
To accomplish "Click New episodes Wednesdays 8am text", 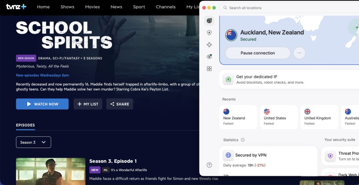I will click(42, 75).
